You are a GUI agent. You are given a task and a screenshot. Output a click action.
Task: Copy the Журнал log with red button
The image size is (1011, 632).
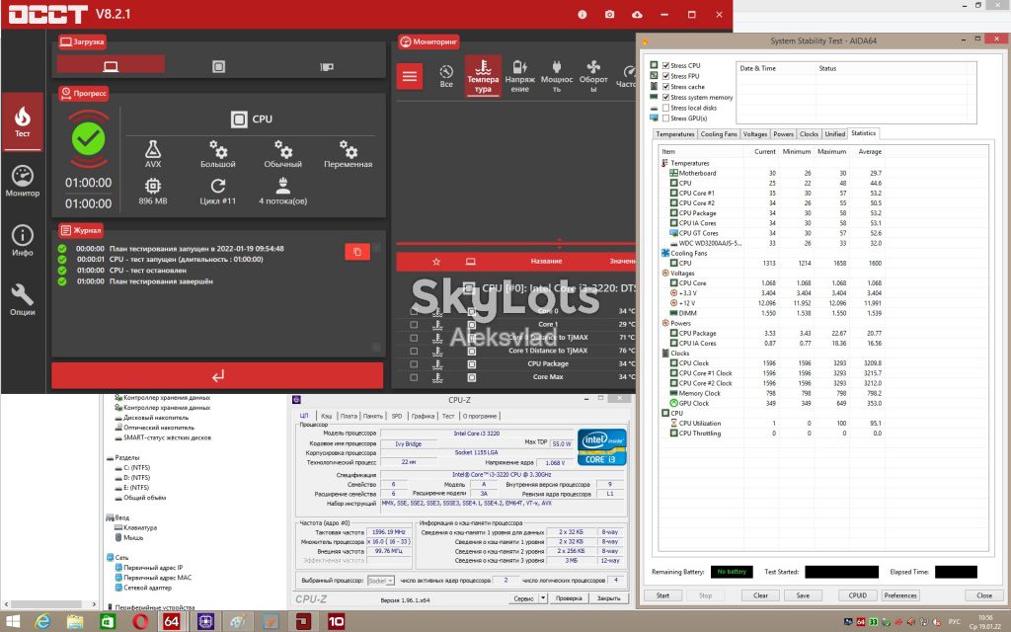pos(357,252)
